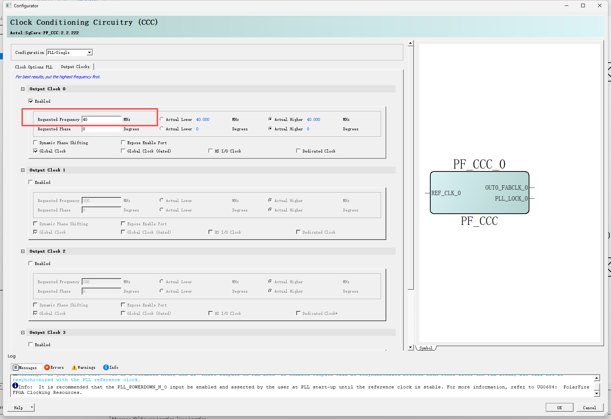The image size is (611, 419).
Task: Click the 'For best results' hint text
Action: click(58, 77)
